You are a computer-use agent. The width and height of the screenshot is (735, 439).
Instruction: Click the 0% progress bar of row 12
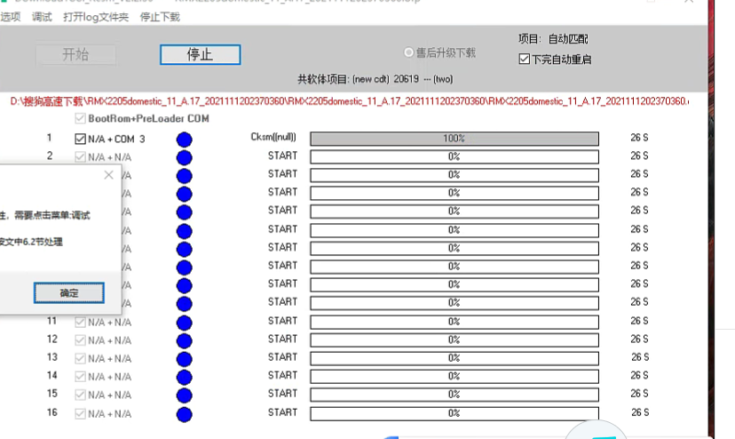pos(454,339)
